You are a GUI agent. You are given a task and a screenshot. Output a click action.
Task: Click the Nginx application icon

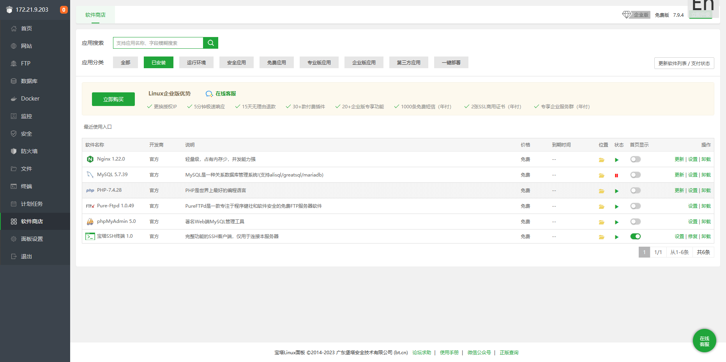(x=90, y=159)
